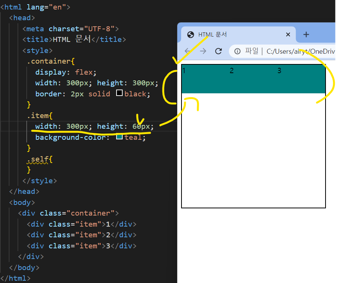Click the '.item{' selector line
This screenshot has width=337, height=283.
(40, 116)
